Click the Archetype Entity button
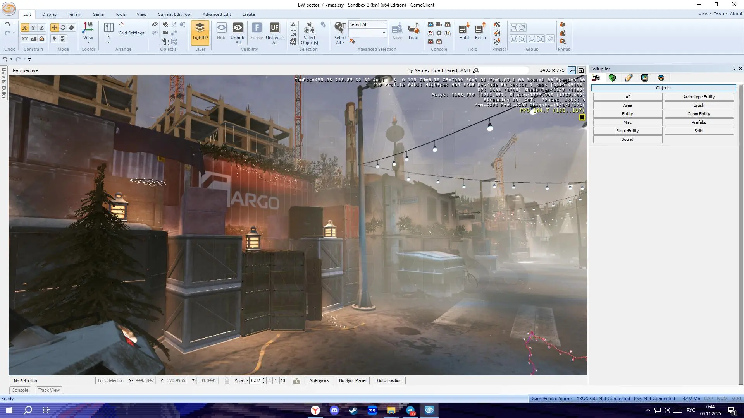 (699, 97)
